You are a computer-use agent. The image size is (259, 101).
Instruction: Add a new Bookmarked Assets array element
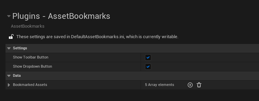pos(190,85)
